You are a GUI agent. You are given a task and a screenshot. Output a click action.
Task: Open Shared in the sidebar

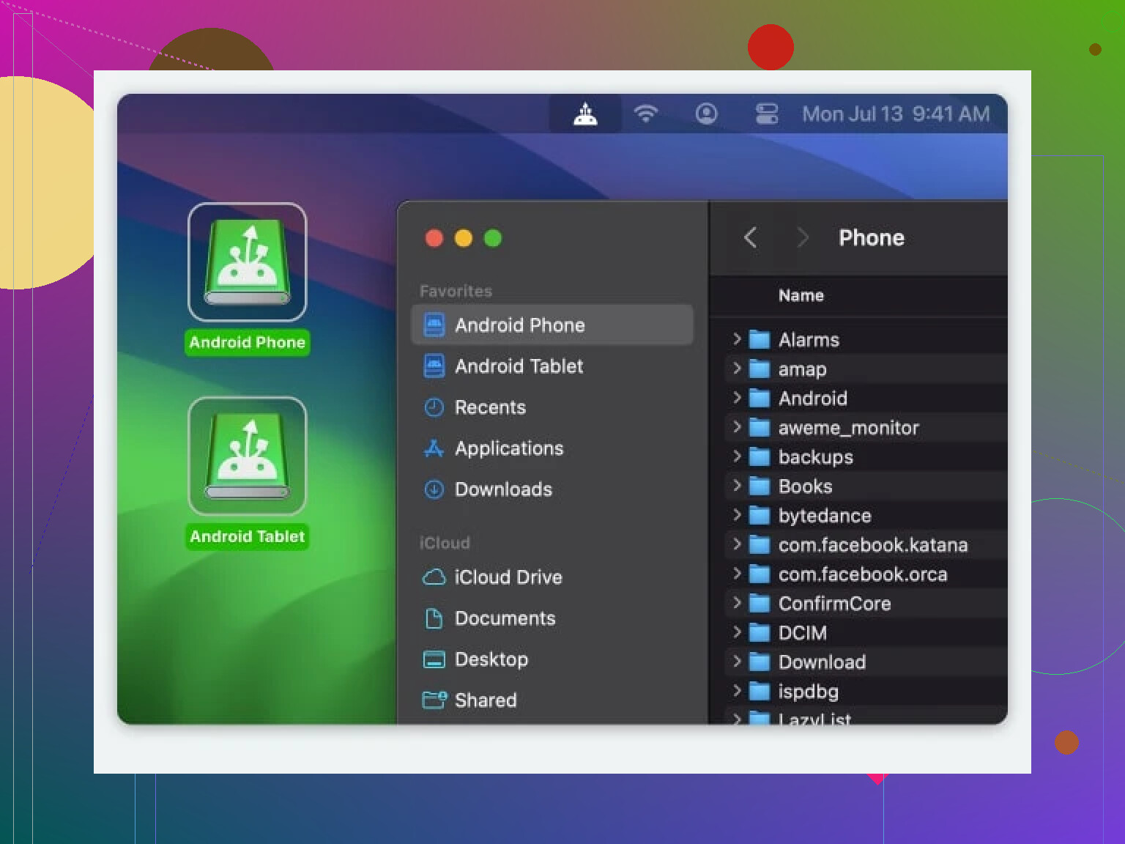[552, 700]
